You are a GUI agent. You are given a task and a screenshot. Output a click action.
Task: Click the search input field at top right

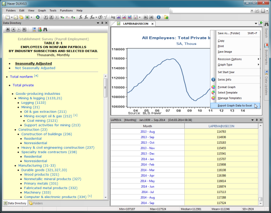(x=211, y=10)
